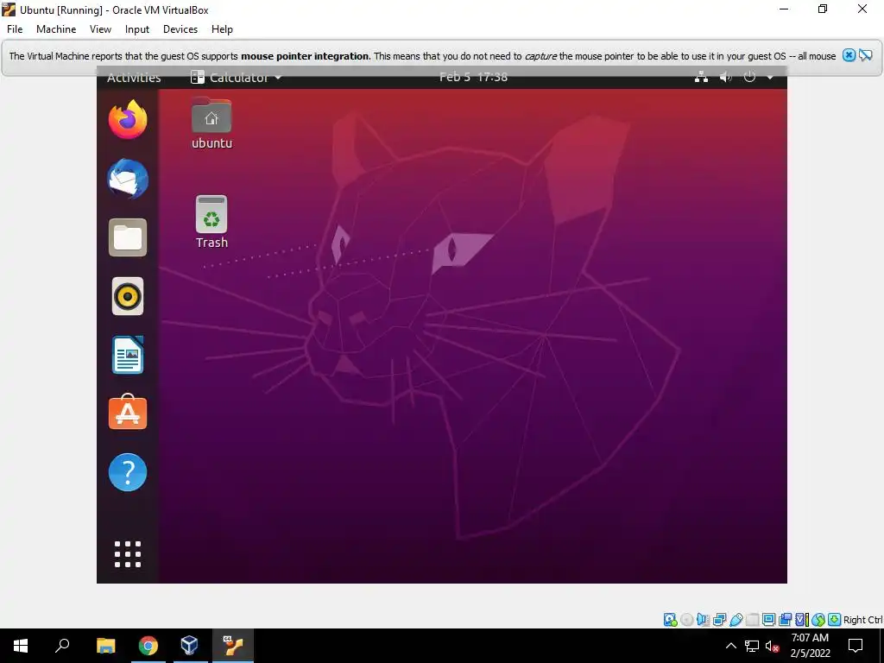Click the shared folders status icon
This screenshot has height=663, width=884.
[753, 620]
